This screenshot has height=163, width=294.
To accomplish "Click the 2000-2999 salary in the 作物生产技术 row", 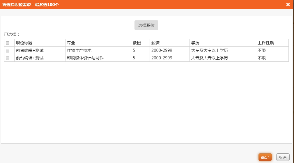I will pos(162,50).
